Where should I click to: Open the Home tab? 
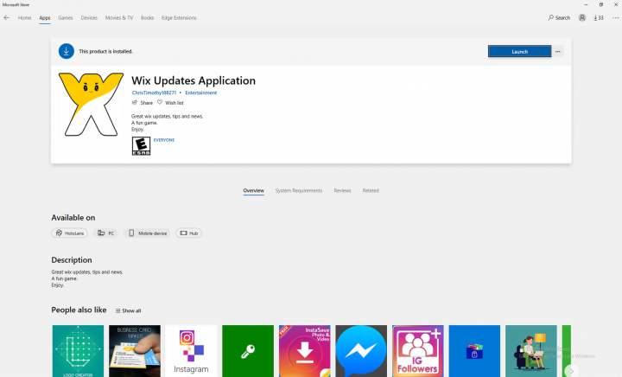[24, 18]
